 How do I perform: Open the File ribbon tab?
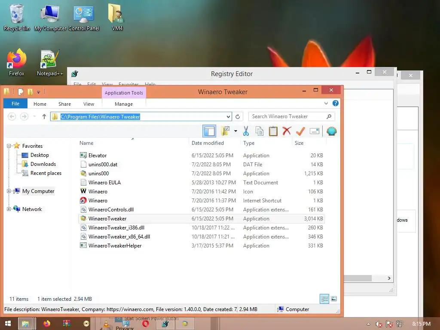coord(15,104)
